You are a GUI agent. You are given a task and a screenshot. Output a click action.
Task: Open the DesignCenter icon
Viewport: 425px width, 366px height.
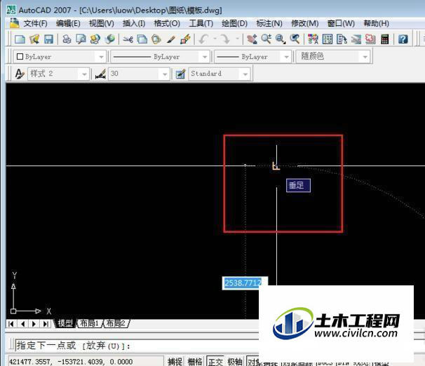point(328,39)
